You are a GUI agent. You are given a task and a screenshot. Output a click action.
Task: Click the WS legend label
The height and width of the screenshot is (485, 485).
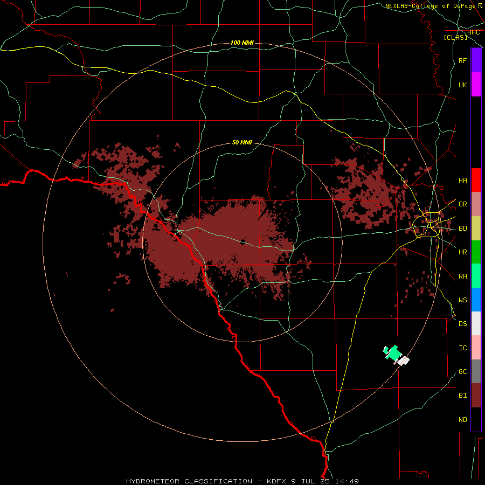[463, 300]
